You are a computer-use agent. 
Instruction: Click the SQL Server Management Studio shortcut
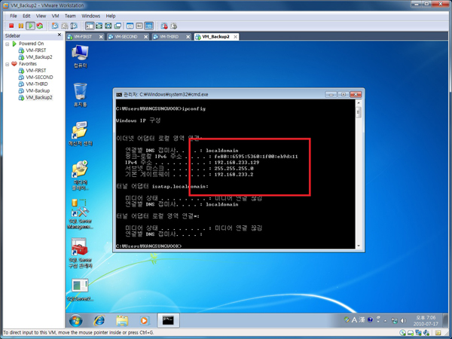[80, 214]
